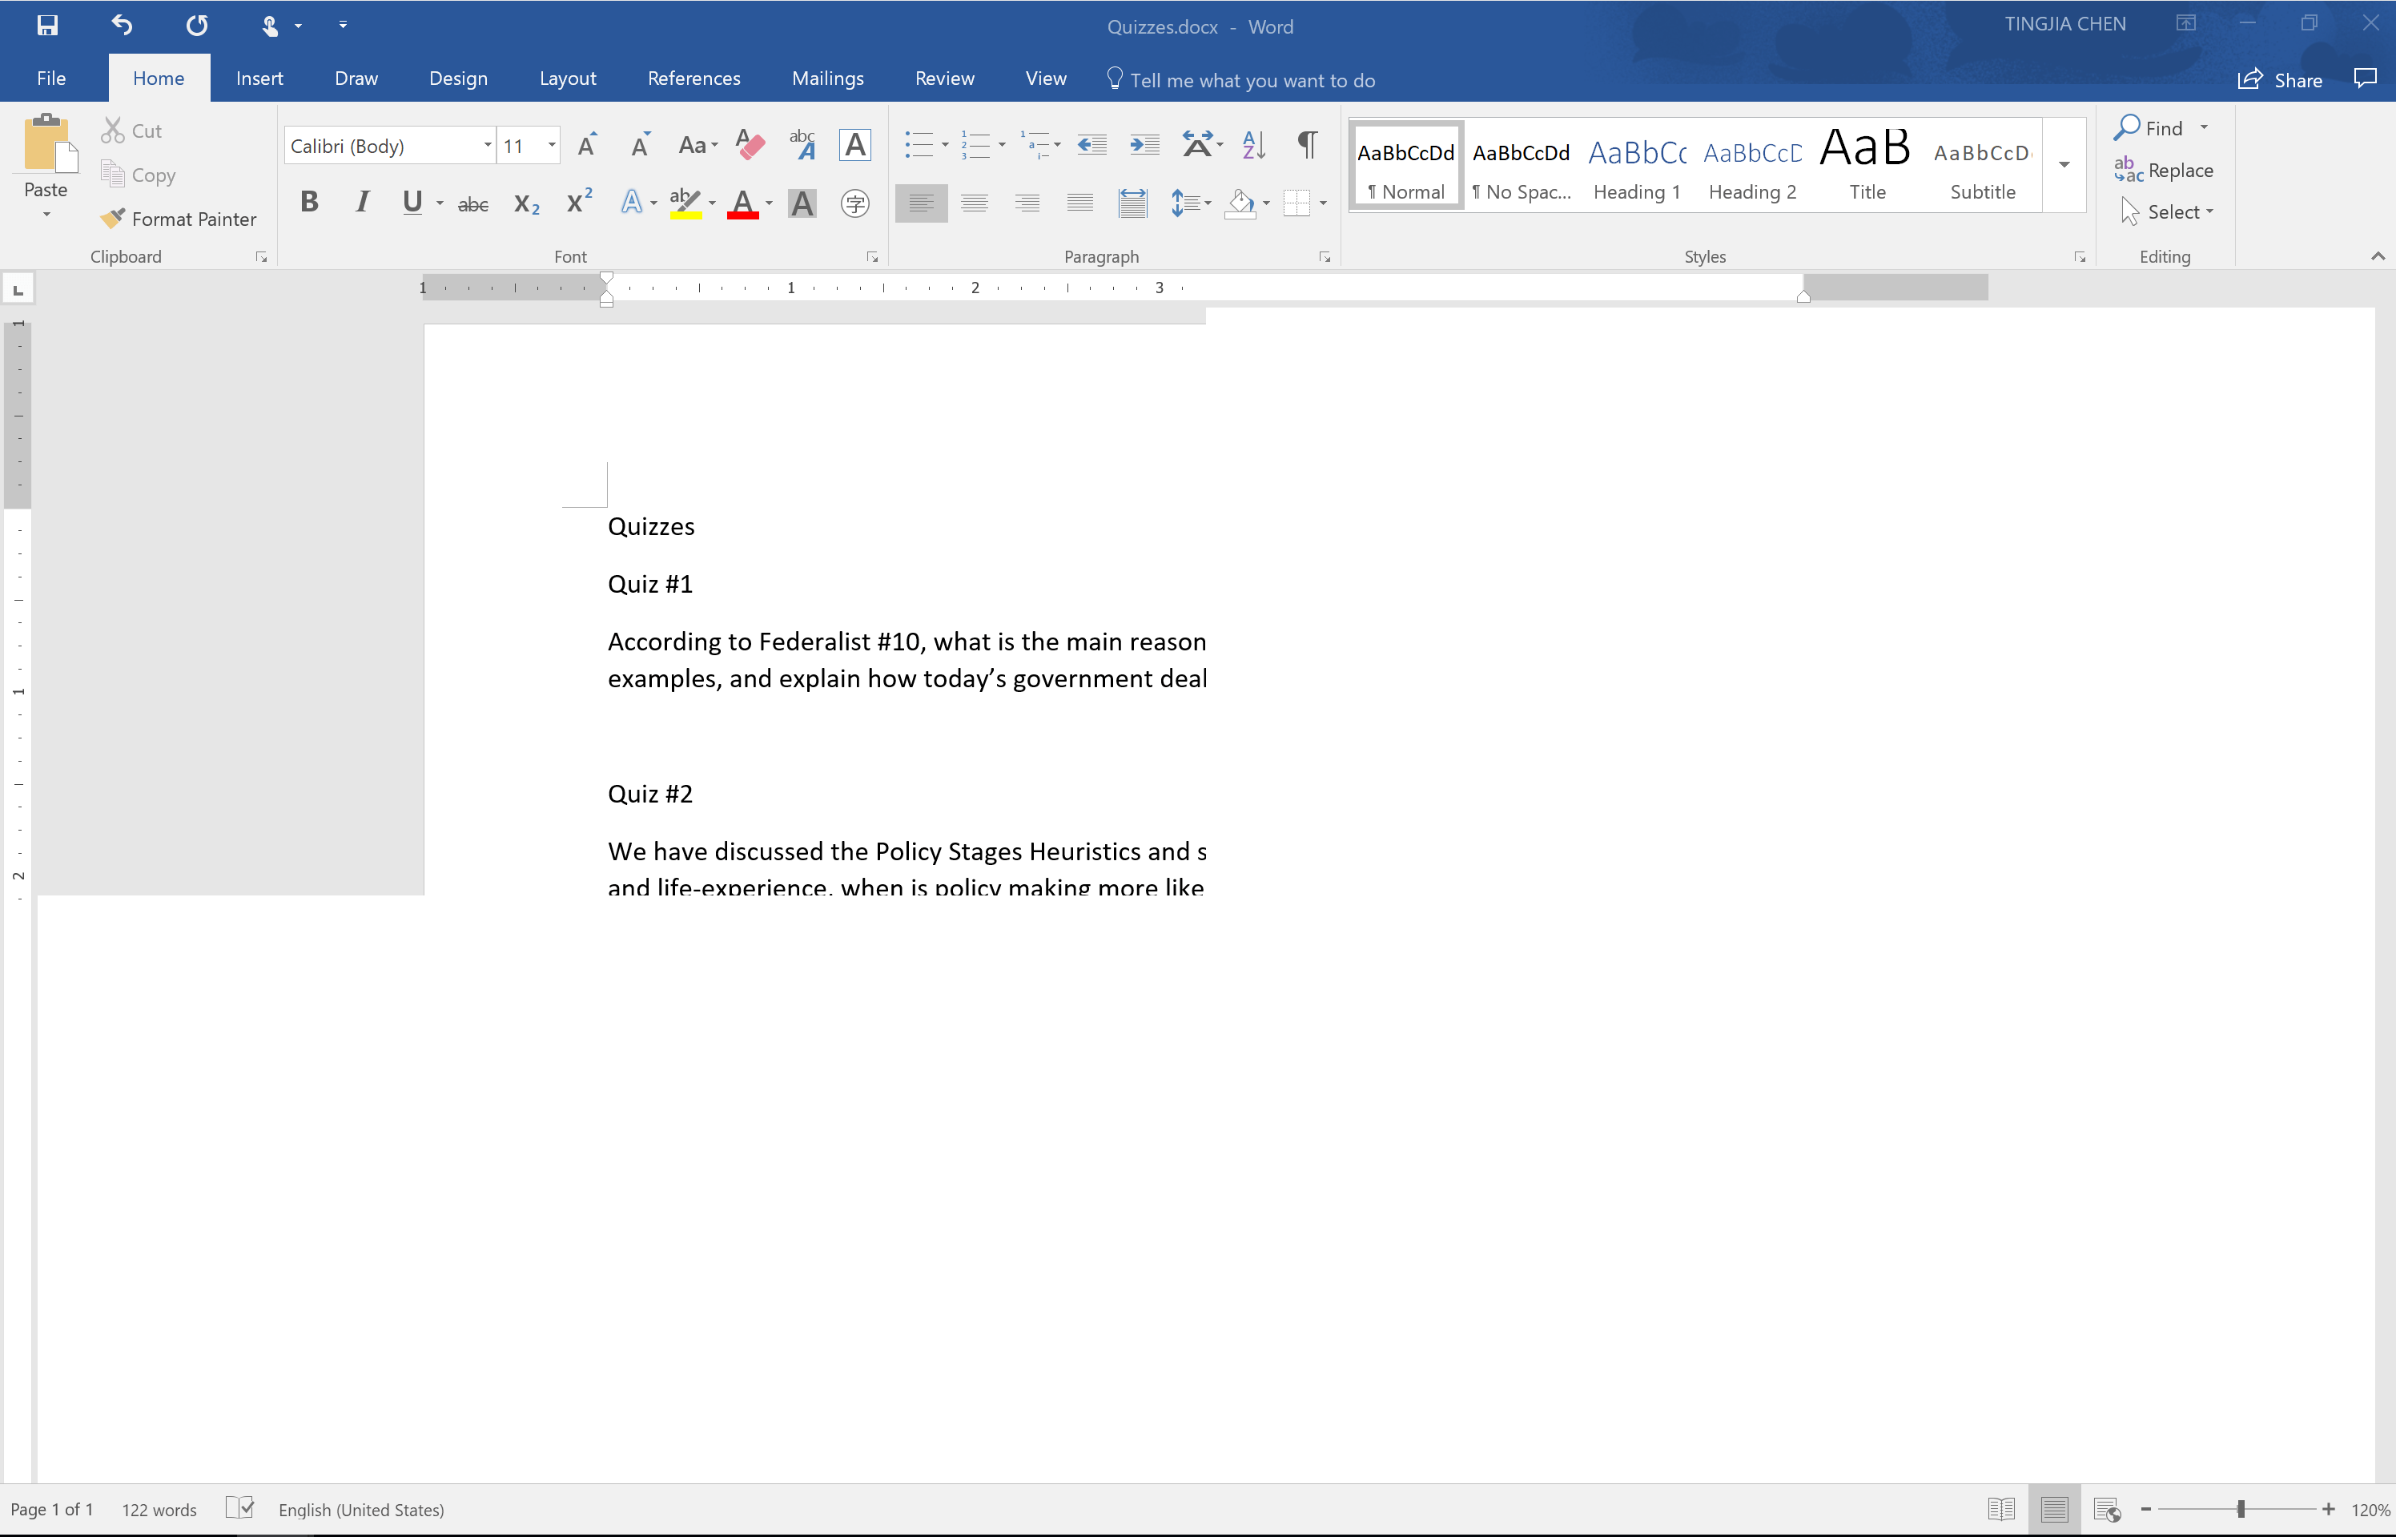The image size is (2396, 1537).
Task: Click the word count in the status bar
Action: (x=159, y=1509)
